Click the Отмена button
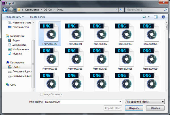 155,108
